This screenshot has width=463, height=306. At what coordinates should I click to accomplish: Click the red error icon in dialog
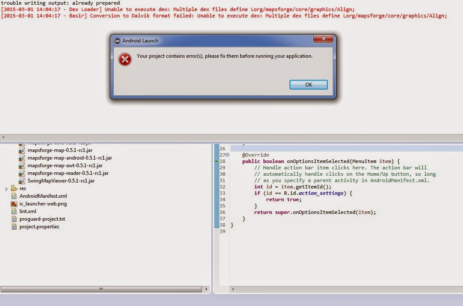125,59
